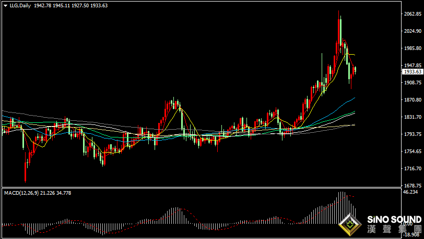Viewport: 424px width, 239px height.
Task: Click the 1716.70 price axis label
Action: point(413,168)
